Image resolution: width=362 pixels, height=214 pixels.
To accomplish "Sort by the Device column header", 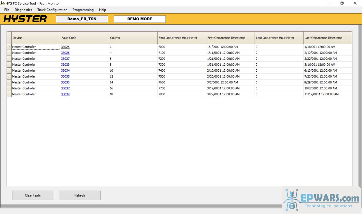I will pyautogui.click(x=36, y=38).
